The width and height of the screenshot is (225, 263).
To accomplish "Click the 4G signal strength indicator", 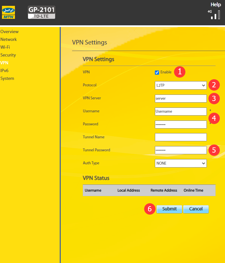I will click(215, 14).
